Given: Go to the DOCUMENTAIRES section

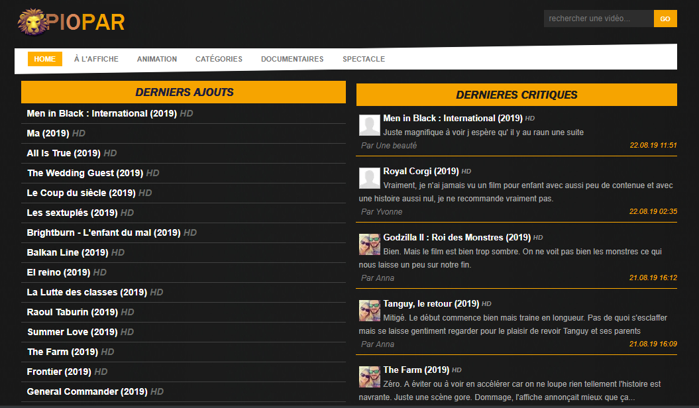Looking at the screenshot, I should point(292,59).
